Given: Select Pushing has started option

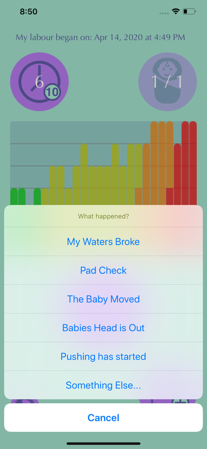Looking at the screenshot, I should pos(103,356).
